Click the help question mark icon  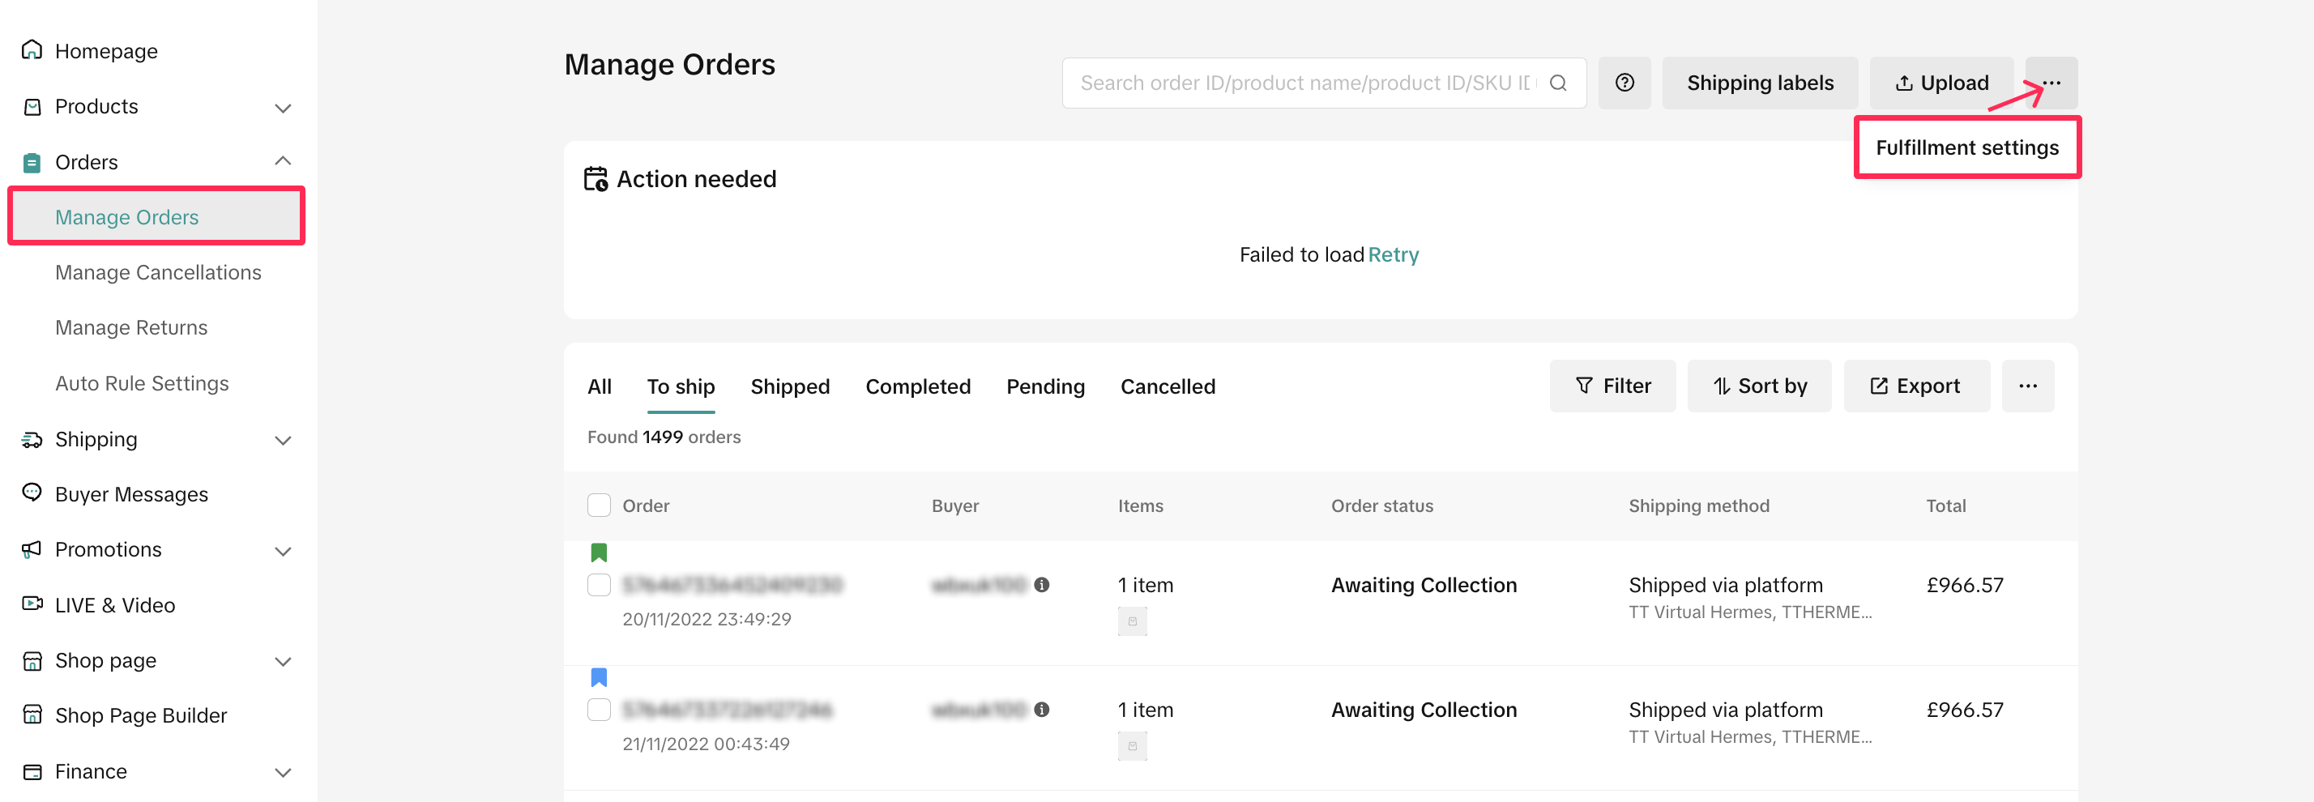pyautogui.click(x=1624, y=83)
